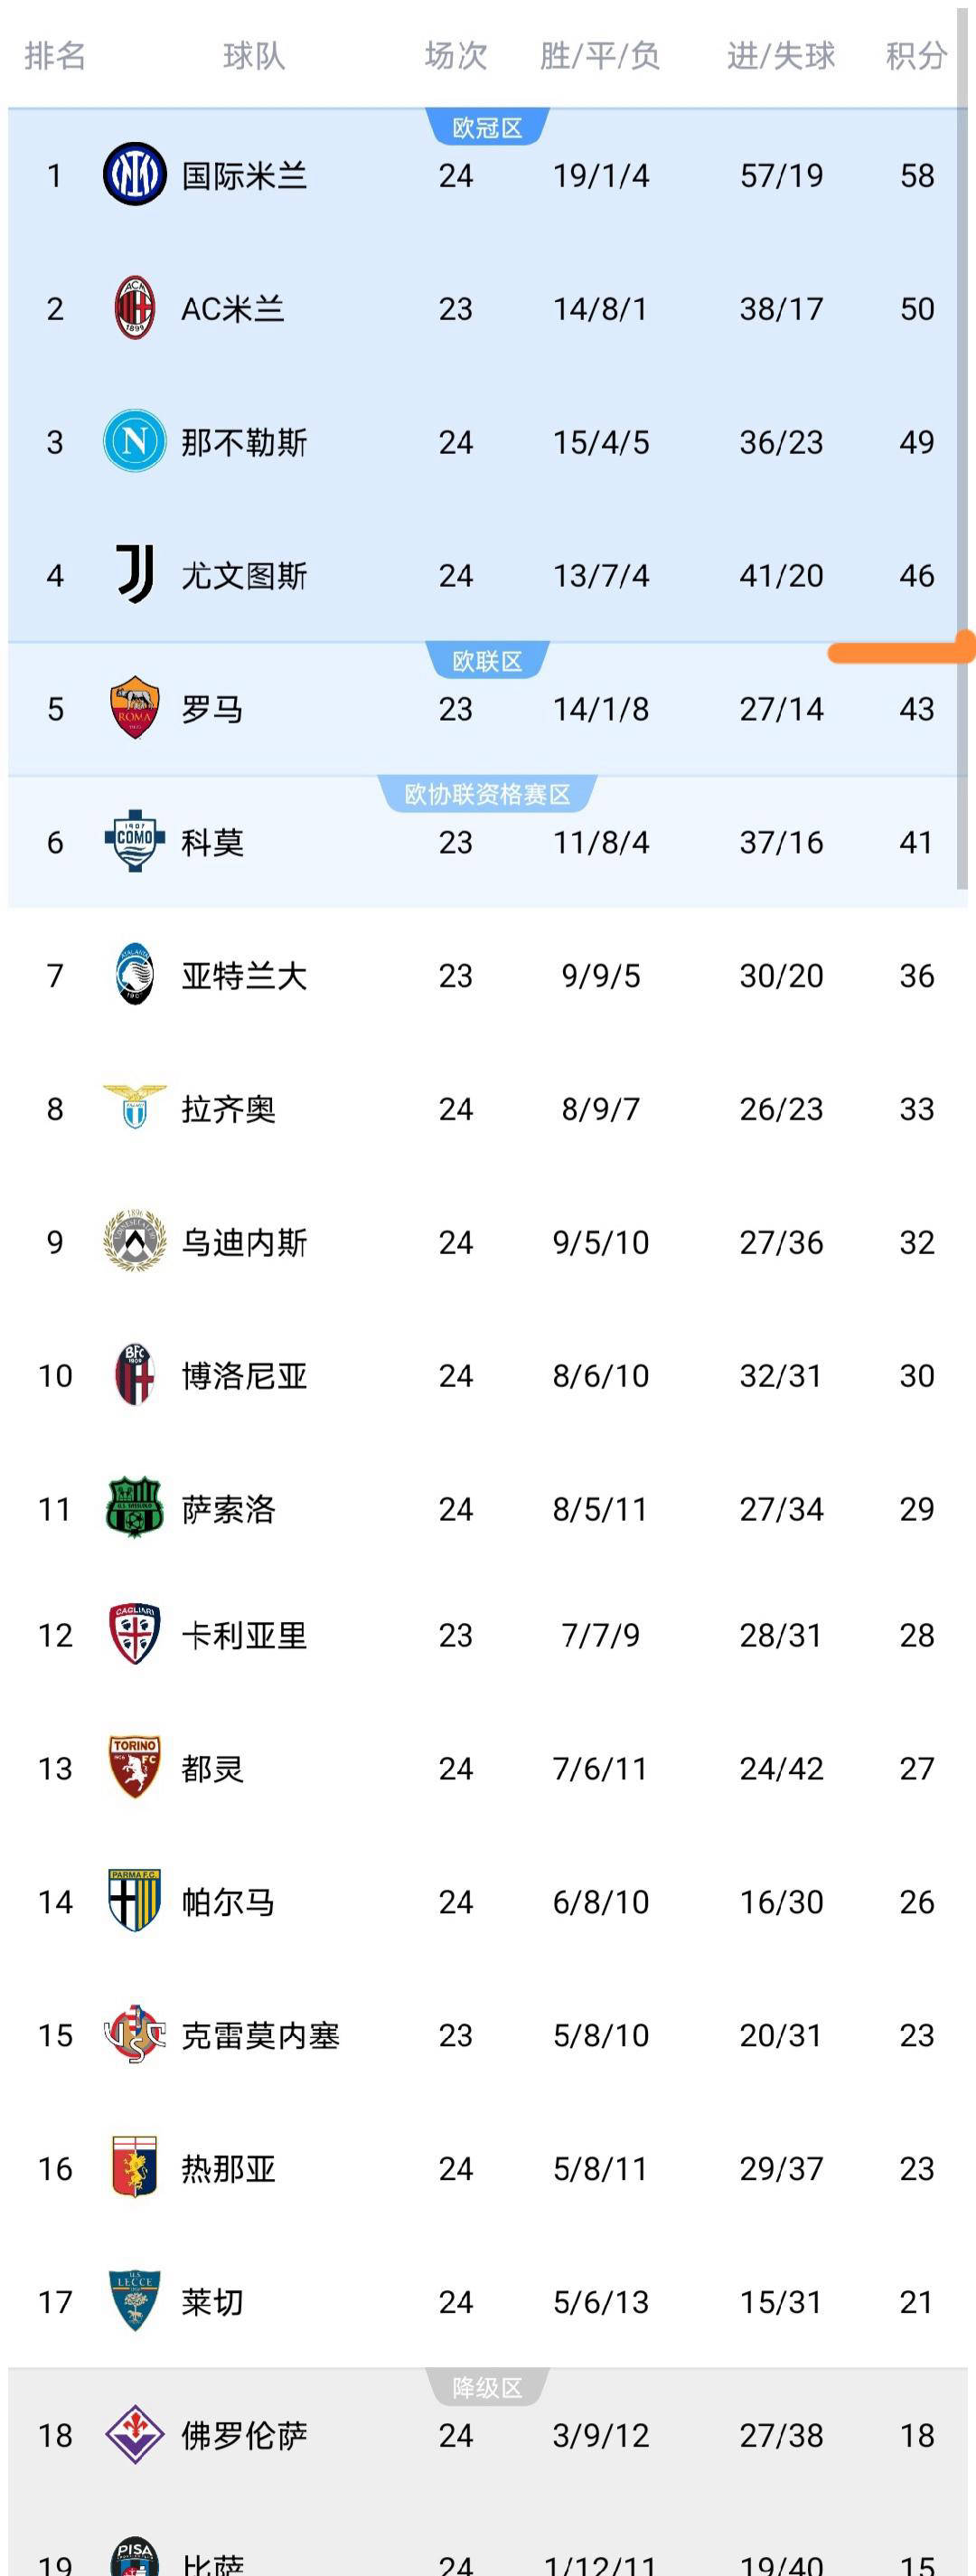Click the Bologna BFC crest
Image resolution: width=976 pixels, height=2576 pixels.
[135, 1375]
